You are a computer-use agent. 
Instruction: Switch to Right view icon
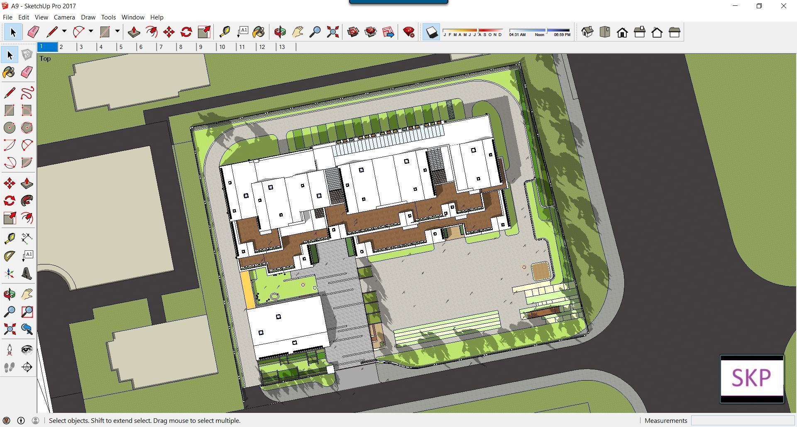click(639, 32)
